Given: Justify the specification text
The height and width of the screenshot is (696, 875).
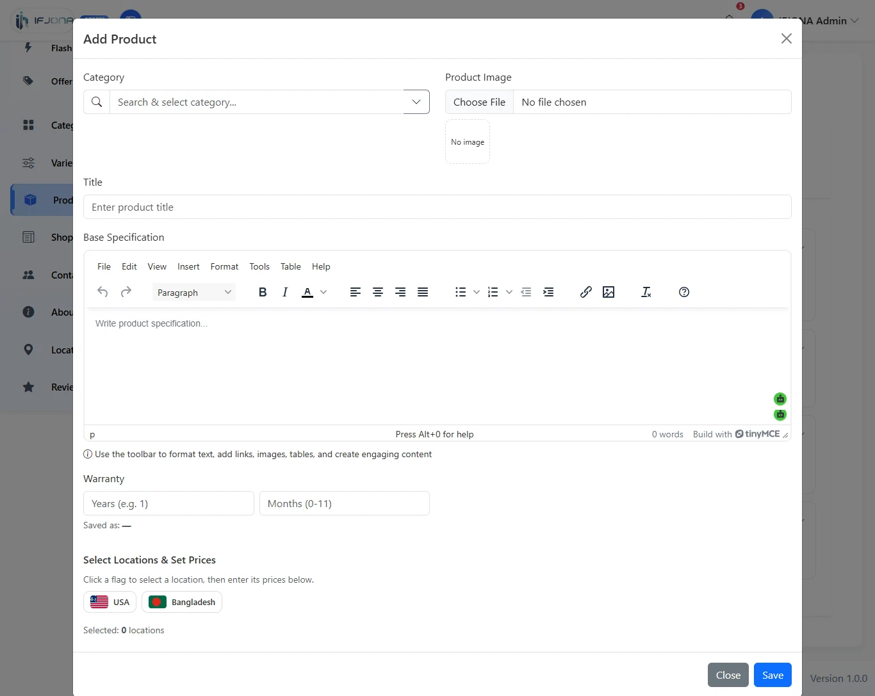Looking at the screenshot, I should pos(423,292).
